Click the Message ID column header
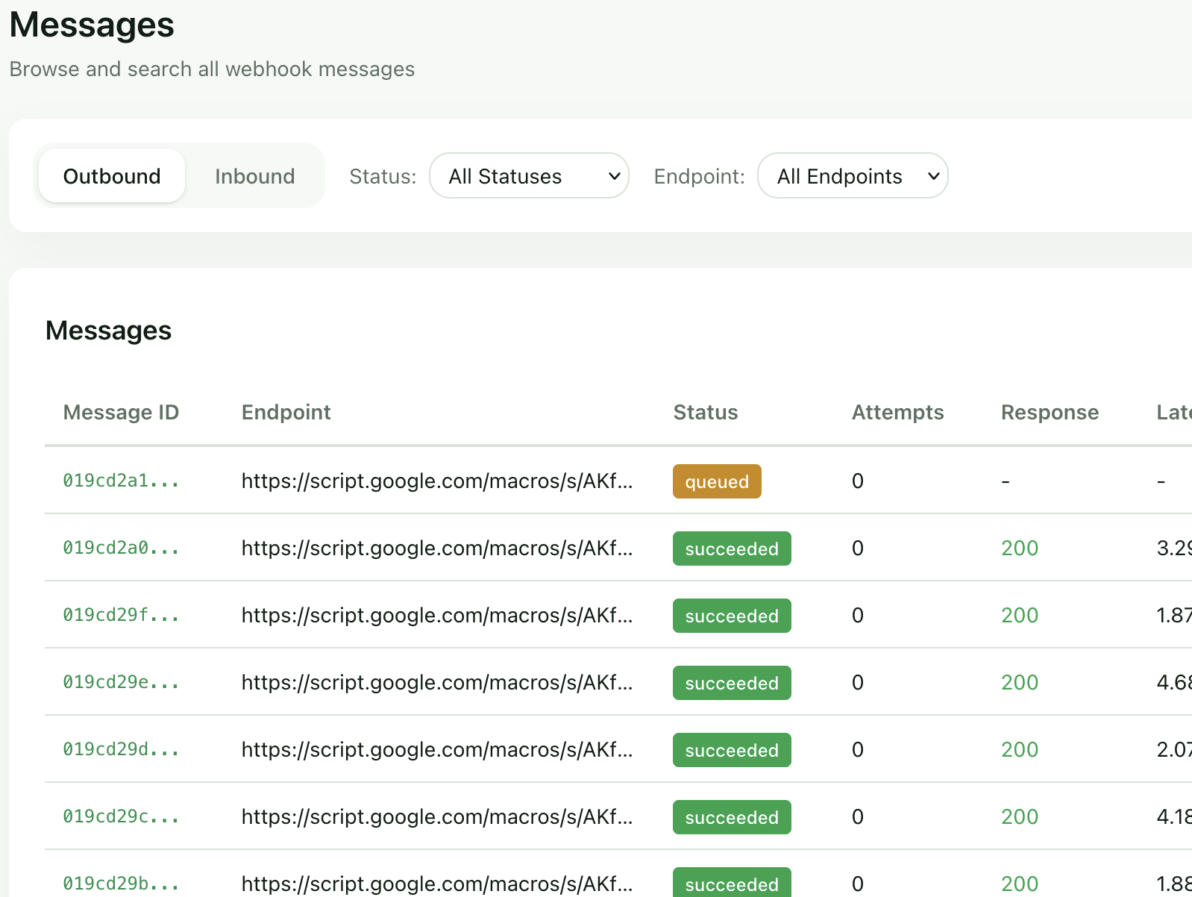Screen dimensions: 1192x897 point(121,412)
